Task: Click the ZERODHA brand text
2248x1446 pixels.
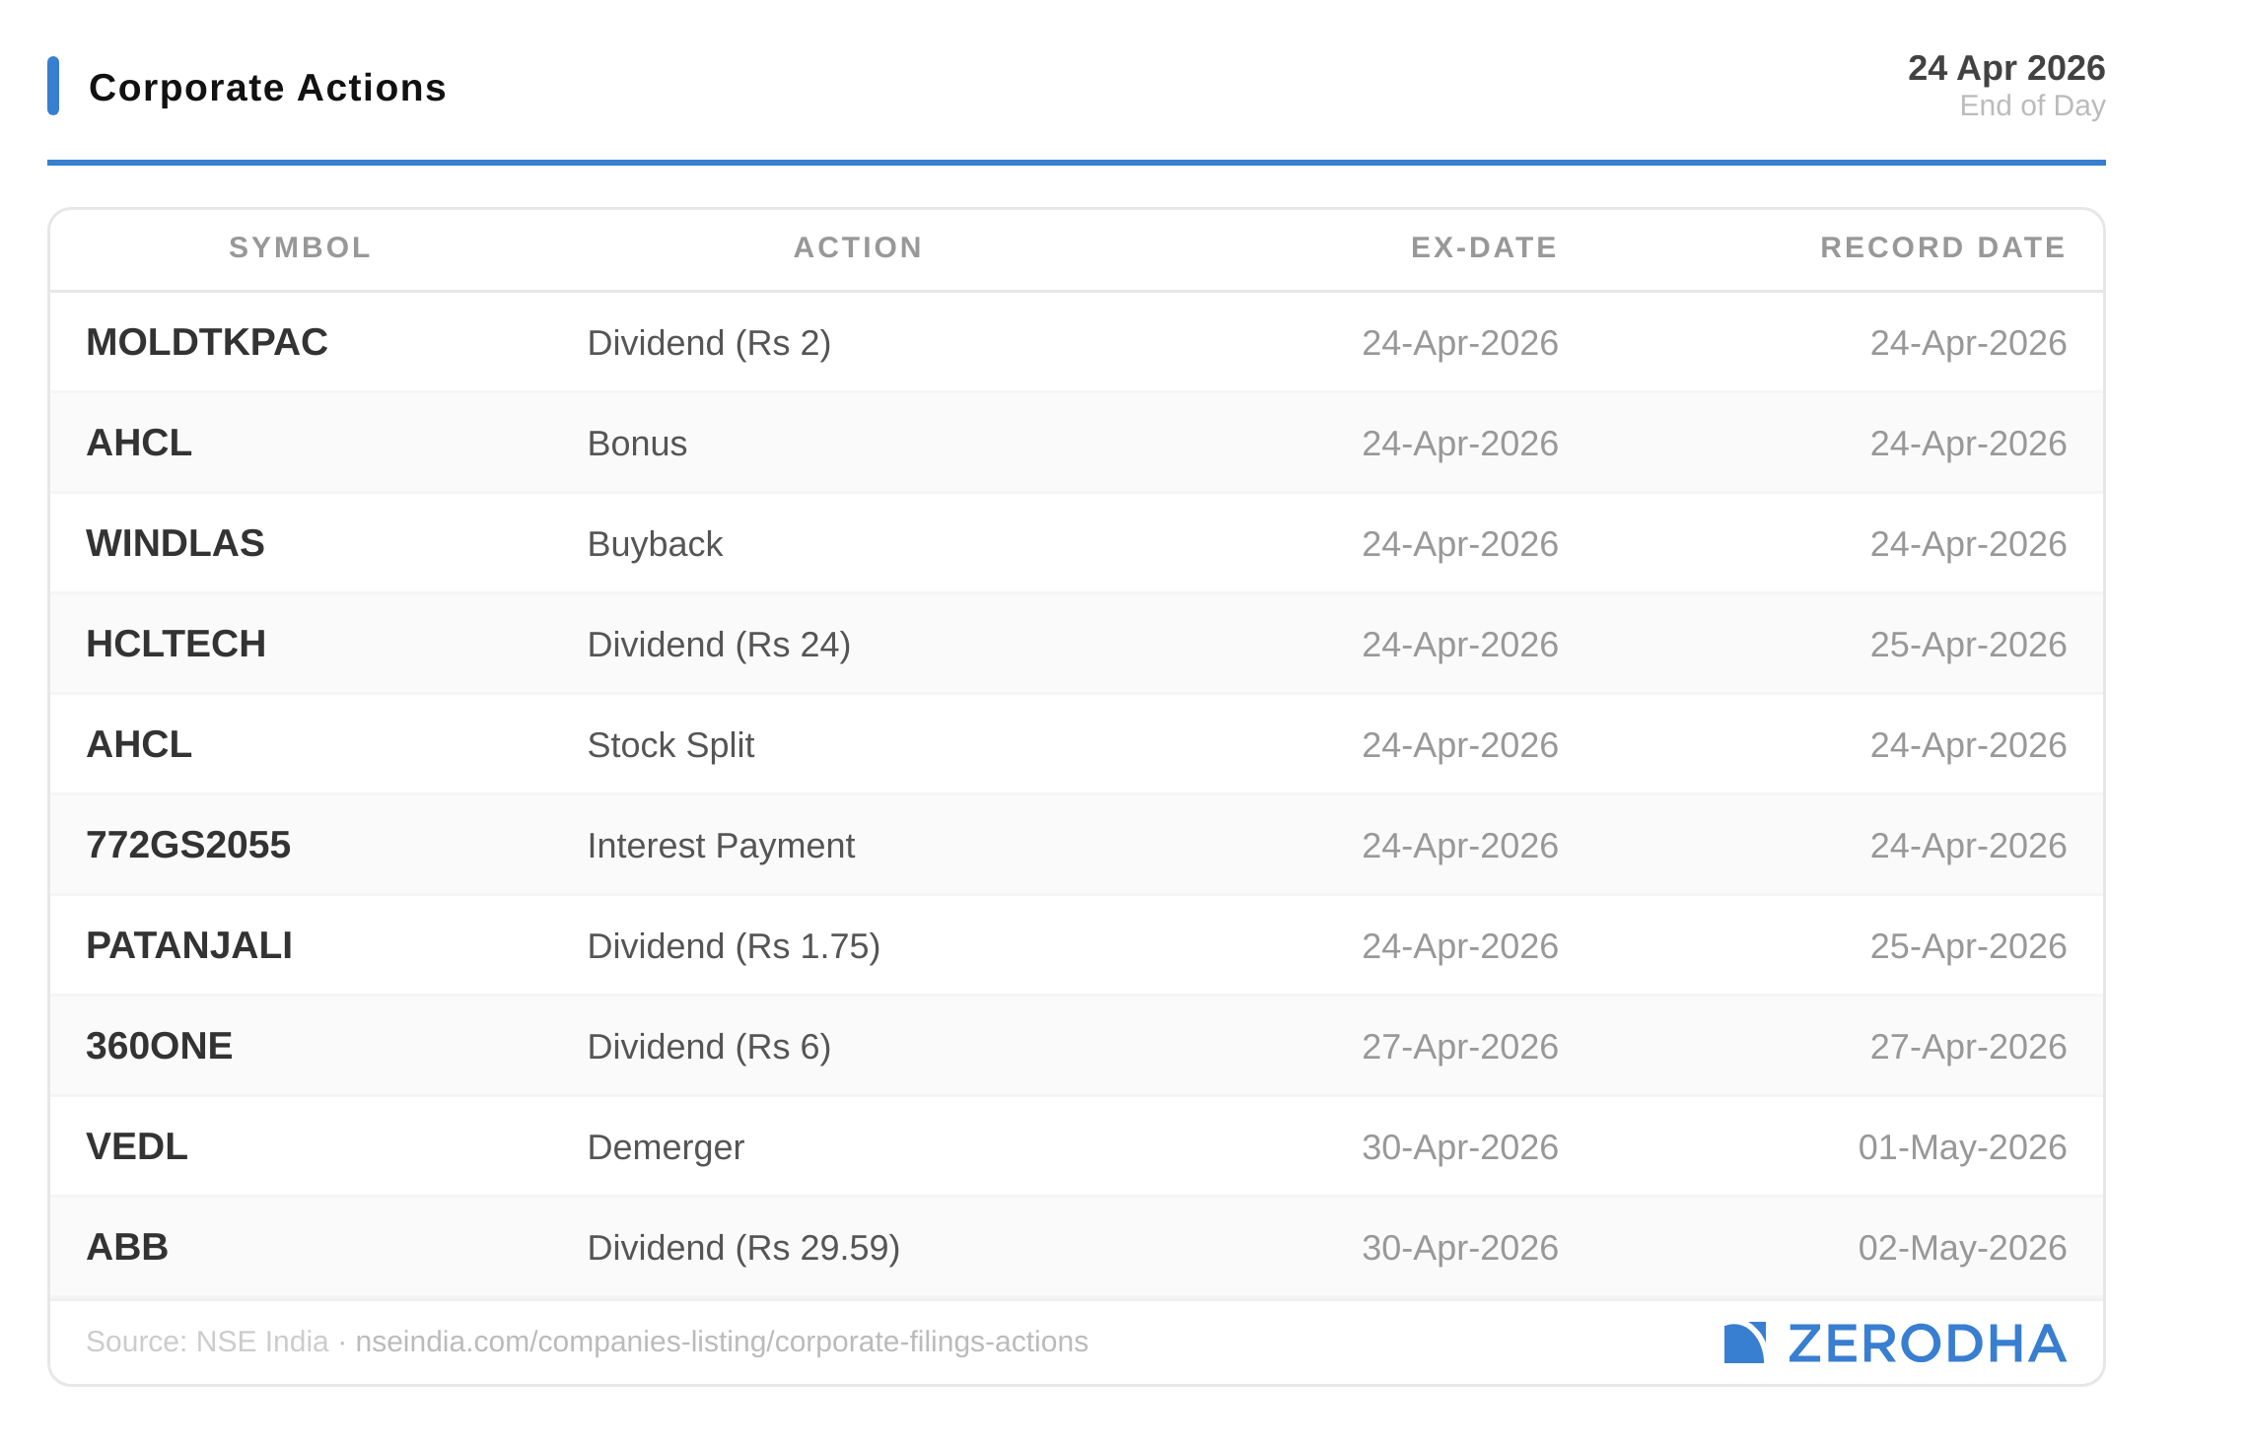Action: (1926, 1343)
